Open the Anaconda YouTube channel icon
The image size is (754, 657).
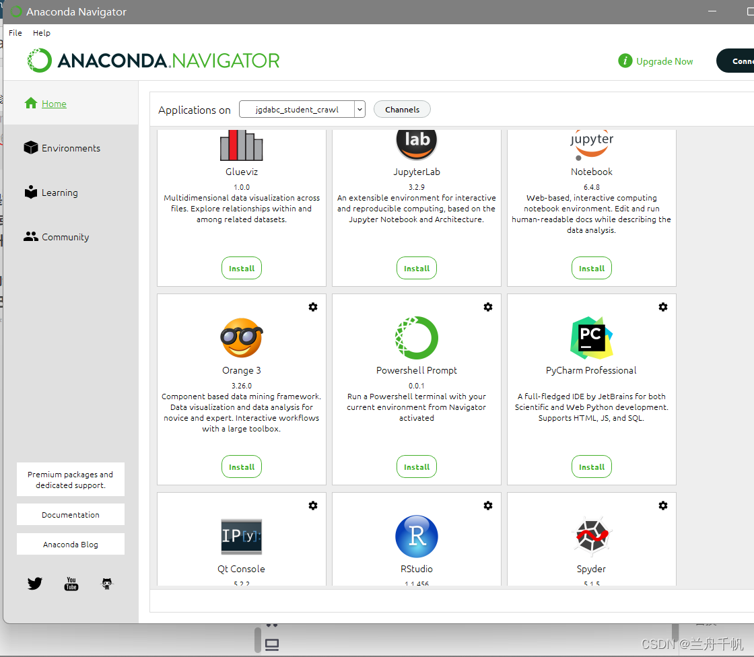coord(71,584)
